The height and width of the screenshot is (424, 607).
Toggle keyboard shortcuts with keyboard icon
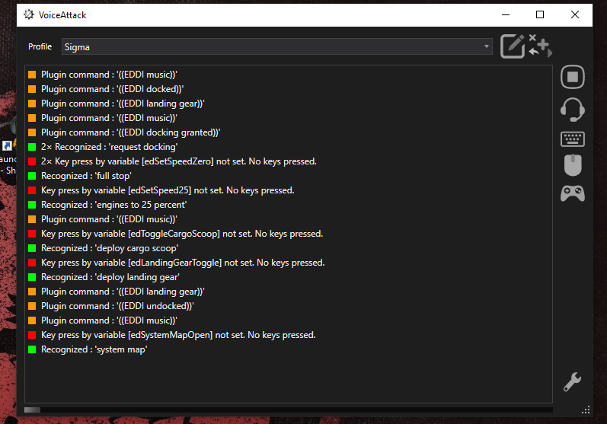[x=573, y=139]
